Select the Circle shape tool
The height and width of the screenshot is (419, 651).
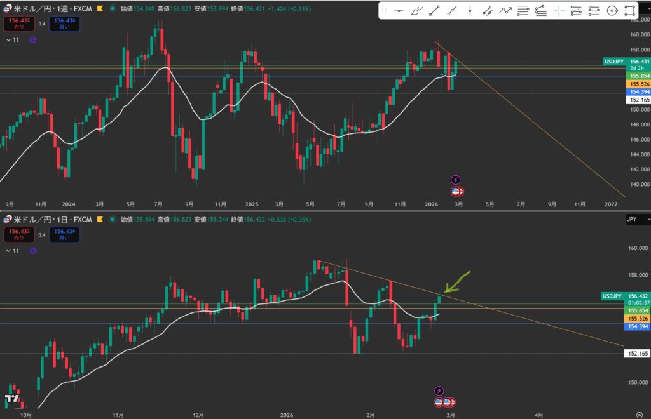pyautogui.click(x=612, y=11)
